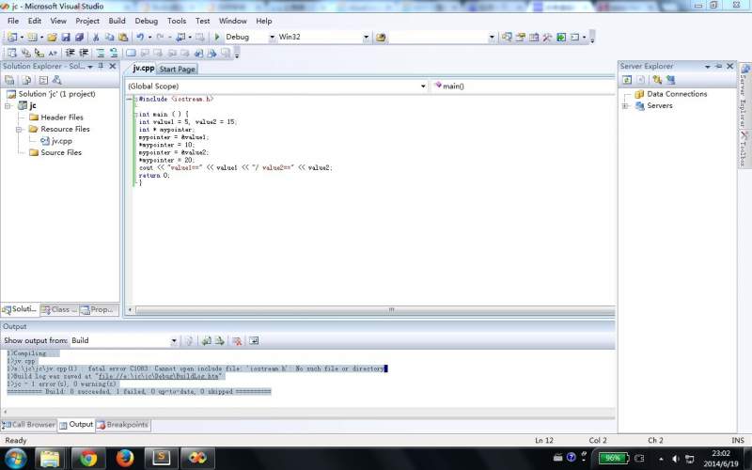This screenshot has width=752, height=470.
Task: Uncomment the selected lines icon
Action: [x=114, y=53]
